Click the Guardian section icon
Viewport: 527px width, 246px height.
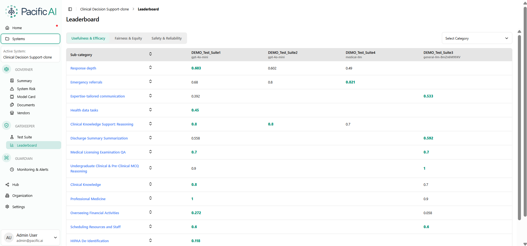click(x=7, y=158)
